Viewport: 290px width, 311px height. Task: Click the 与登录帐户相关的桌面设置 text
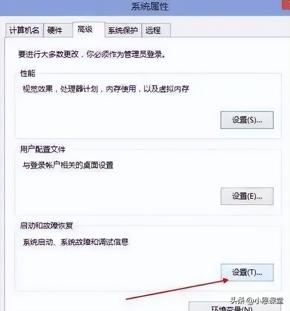[68, 165]
